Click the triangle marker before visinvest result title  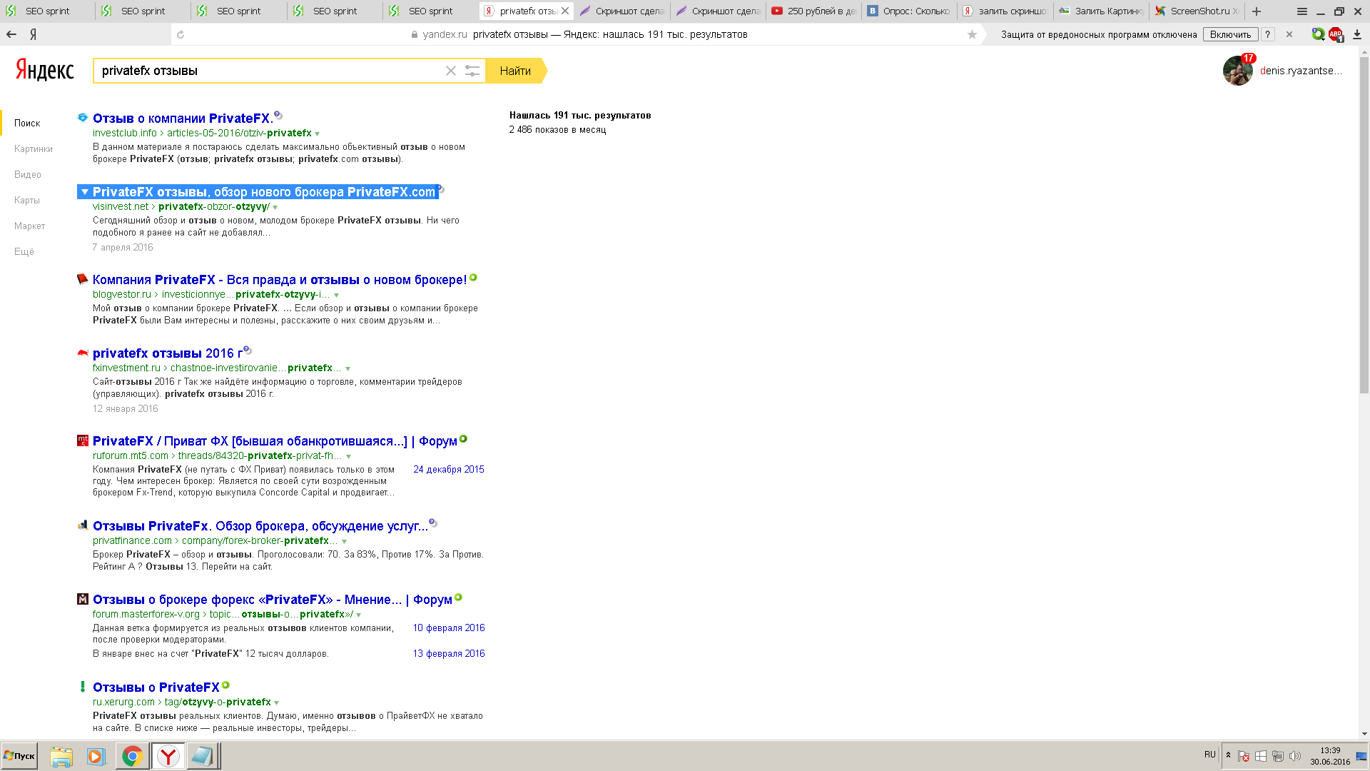pyautogui.click(x=85, y=191)
